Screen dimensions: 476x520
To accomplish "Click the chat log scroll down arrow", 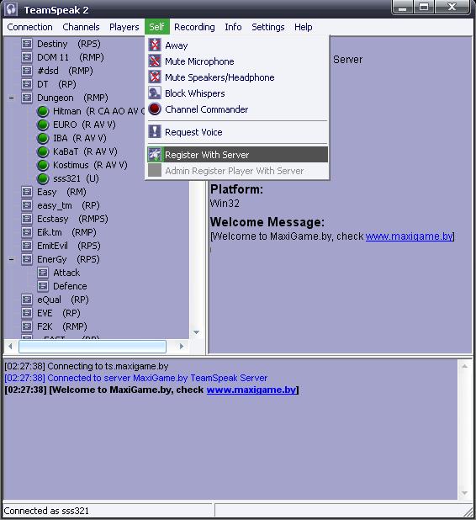I will point(465,493).
